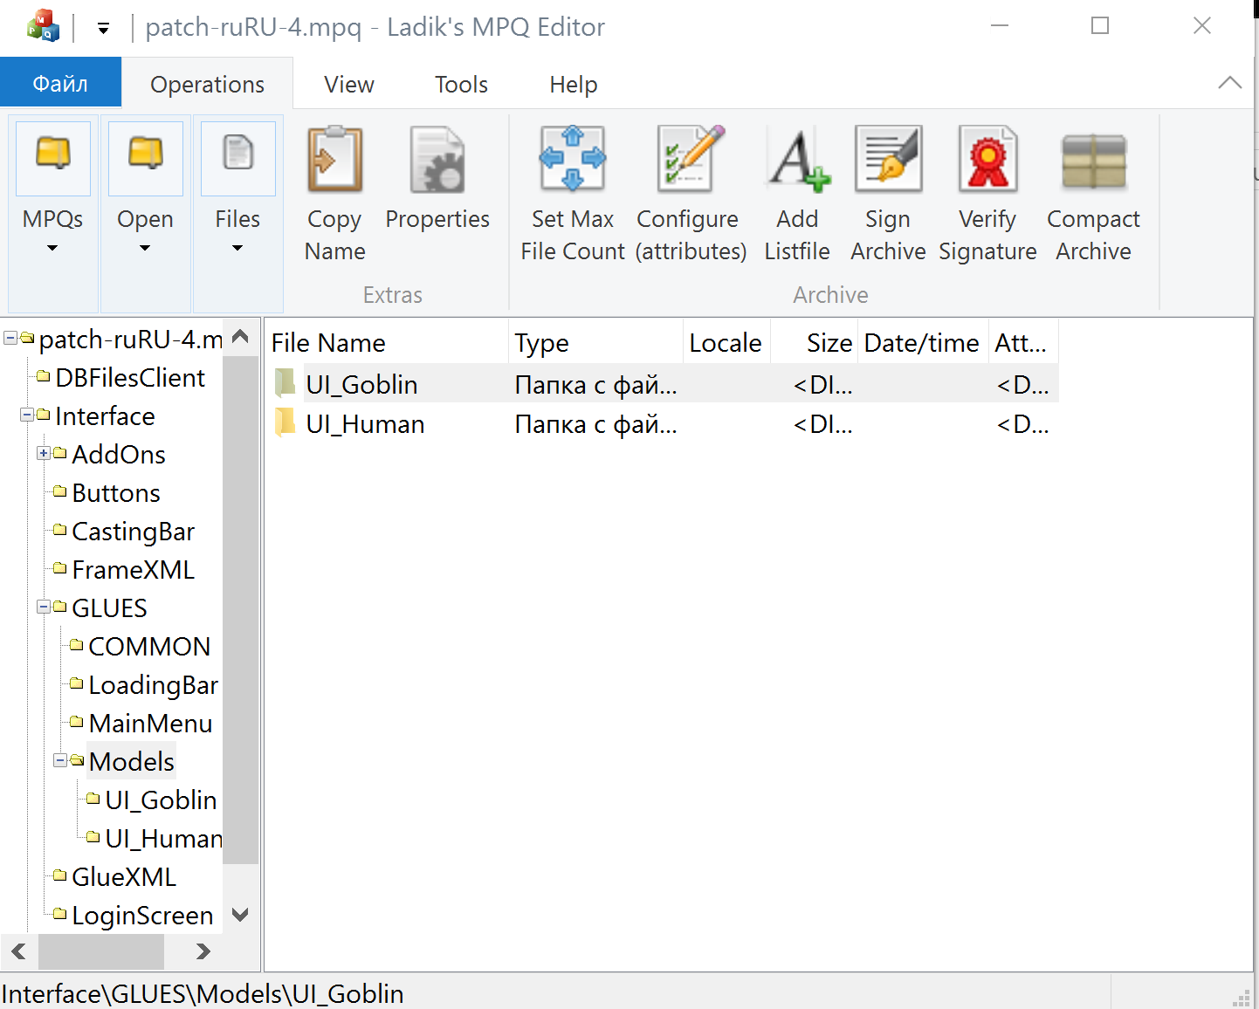Select UI_Goblin row in file list
This screenshot has width=1259, height=1009.
coord(662,384)
